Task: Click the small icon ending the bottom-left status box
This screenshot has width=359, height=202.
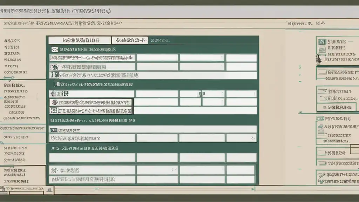Action: 49,190
